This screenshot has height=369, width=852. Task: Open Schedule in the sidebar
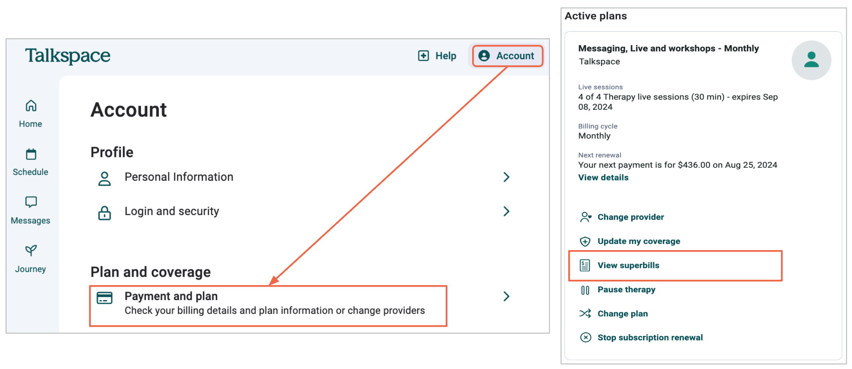coord(31,162)
